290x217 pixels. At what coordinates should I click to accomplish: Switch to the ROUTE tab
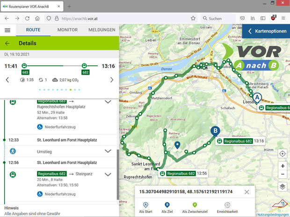point(33,30)
